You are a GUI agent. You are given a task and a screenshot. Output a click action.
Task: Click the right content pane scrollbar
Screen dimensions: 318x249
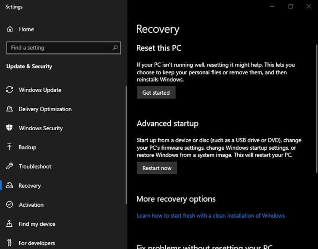pyautogui.click(x=317, y=109)
